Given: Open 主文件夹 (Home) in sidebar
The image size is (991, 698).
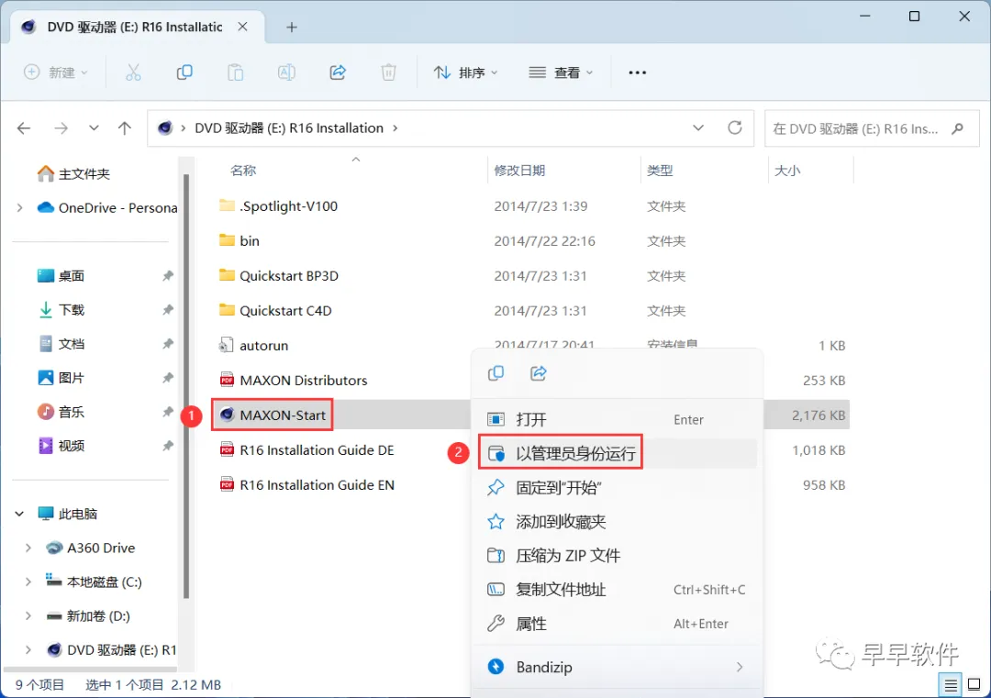Looking at the screenshot, I should coord(73,173).
